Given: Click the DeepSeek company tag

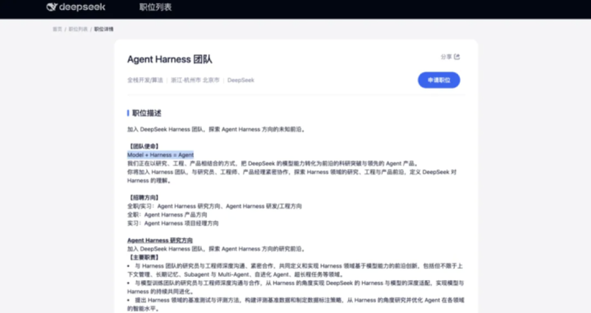Looking at the screenshot, I should point(241,80).
